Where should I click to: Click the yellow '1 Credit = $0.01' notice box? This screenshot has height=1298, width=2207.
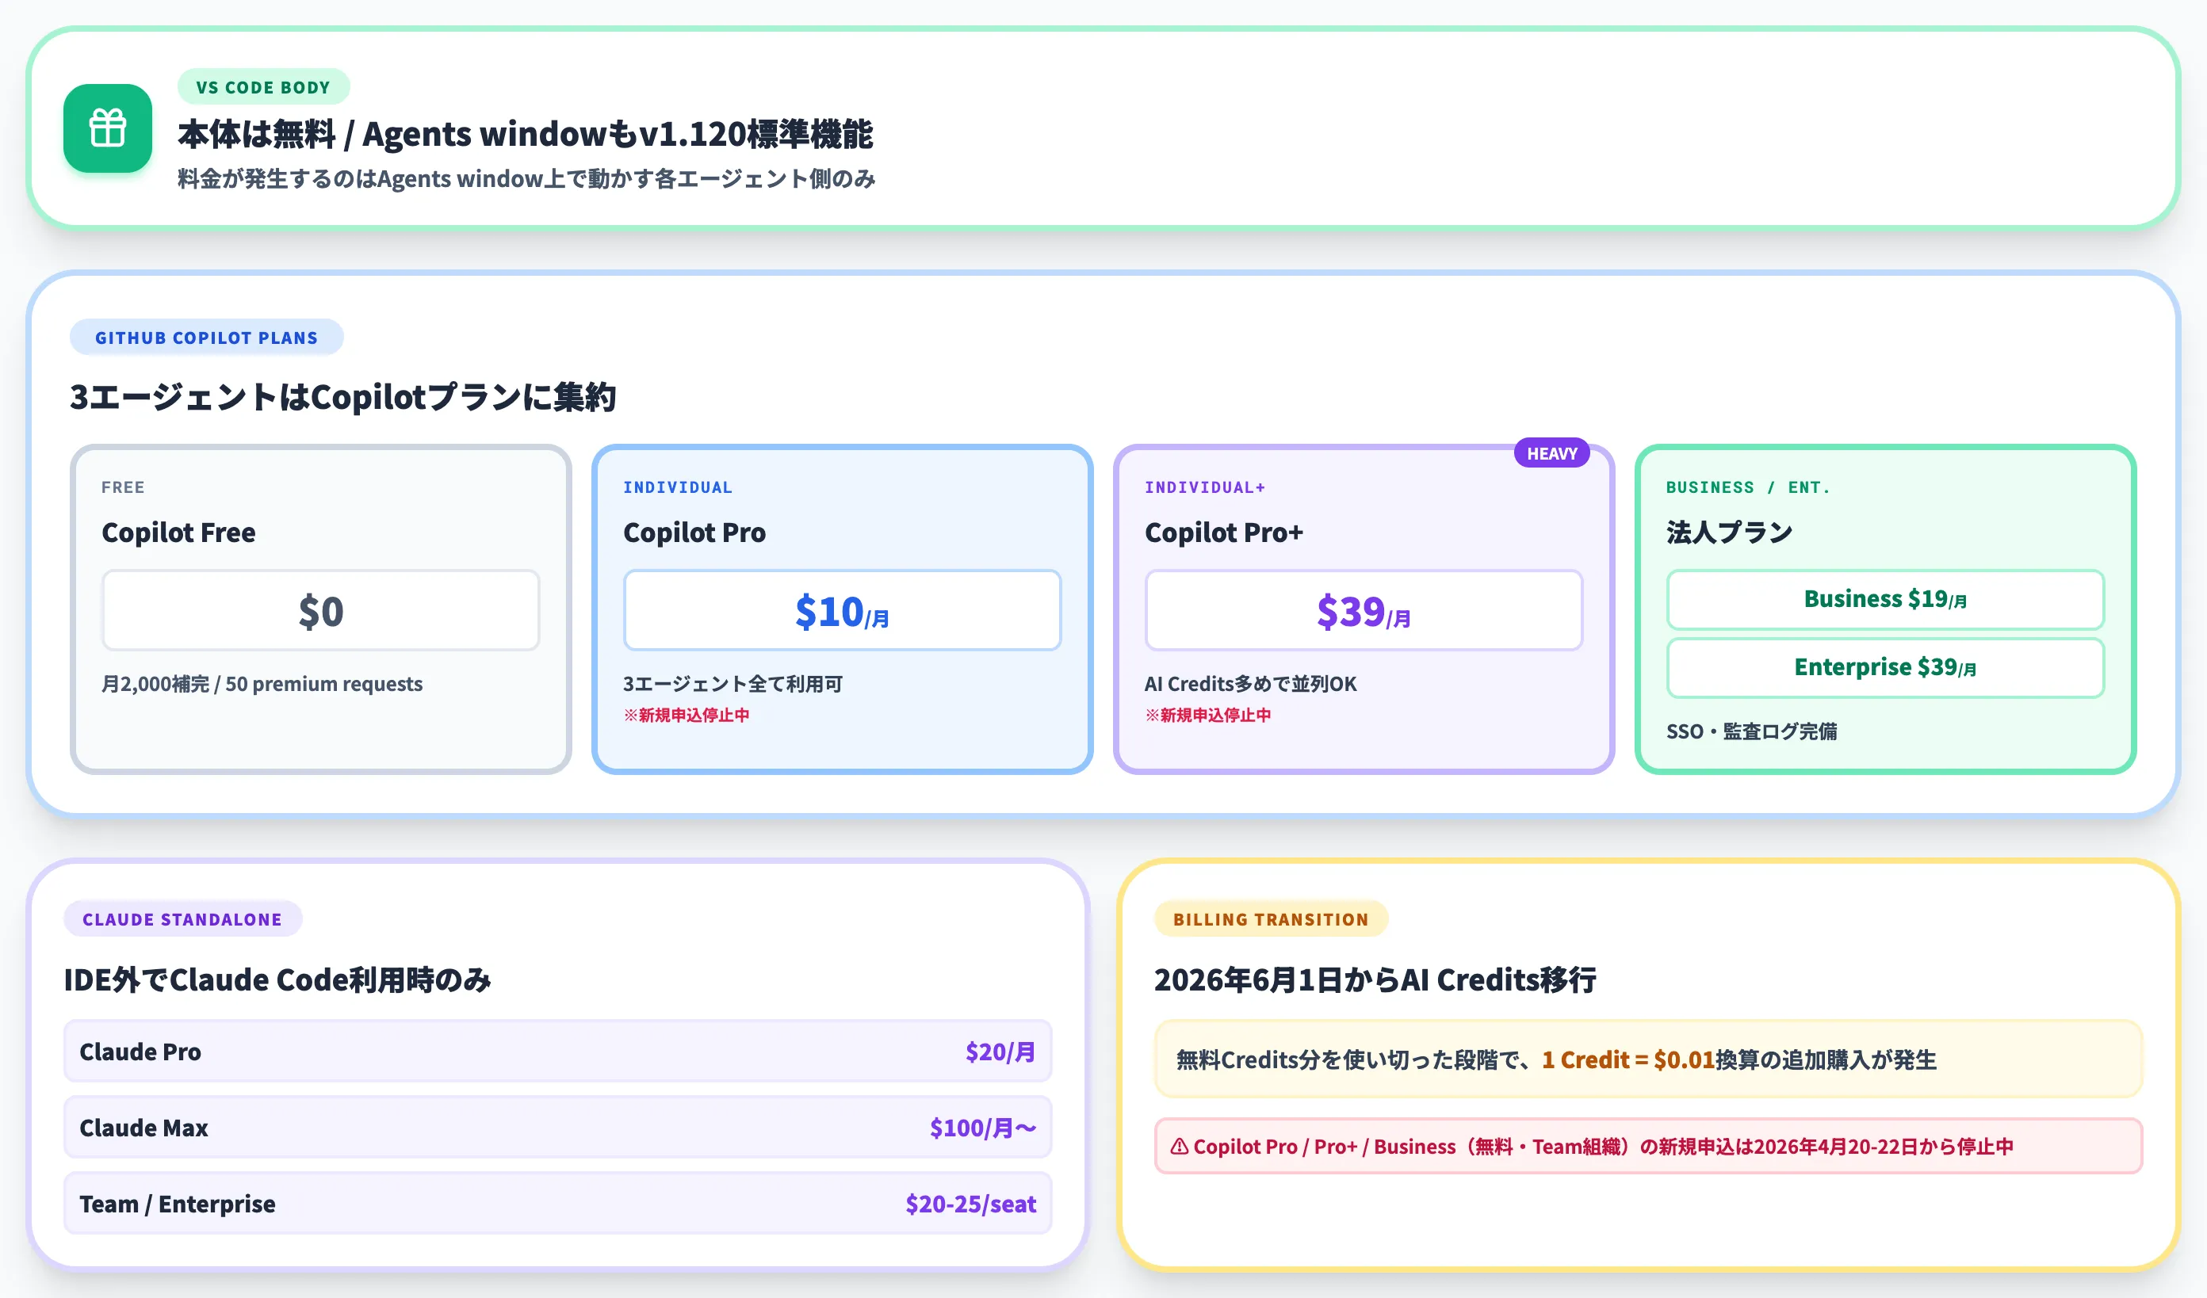coord(1648,1059)
